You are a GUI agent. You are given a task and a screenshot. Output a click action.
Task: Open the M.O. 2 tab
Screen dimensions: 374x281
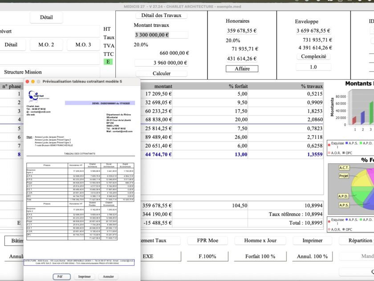[x=46, y=45]
